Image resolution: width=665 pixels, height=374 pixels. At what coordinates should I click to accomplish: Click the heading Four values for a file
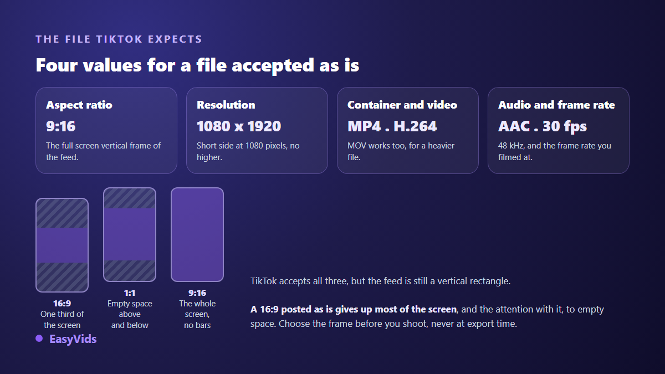click(197, 65)
